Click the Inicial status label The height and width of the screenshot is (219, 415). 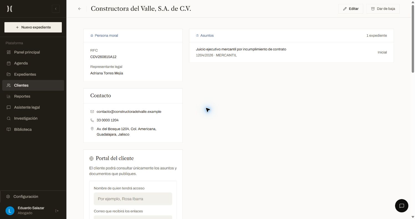pos(382,52)
